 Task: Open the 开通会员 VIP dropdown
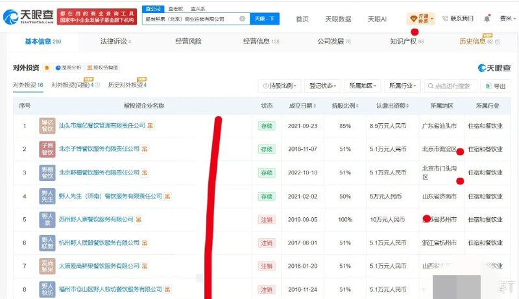click(x=420, y=19)
